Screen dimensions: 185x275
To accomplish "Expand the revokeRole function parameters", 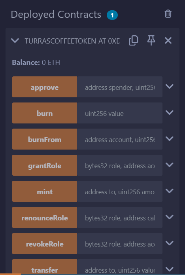I will pyautogui.click(x=170, y=243).
